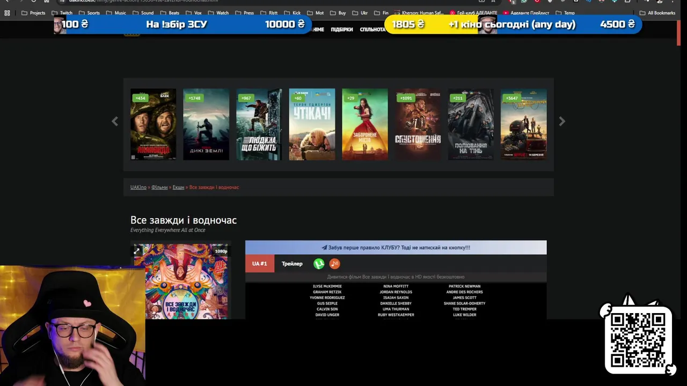This screenshot has height=386, width=687.
Task: Click the Все завжди і водночас poster
Action: (x=181, y=281)
